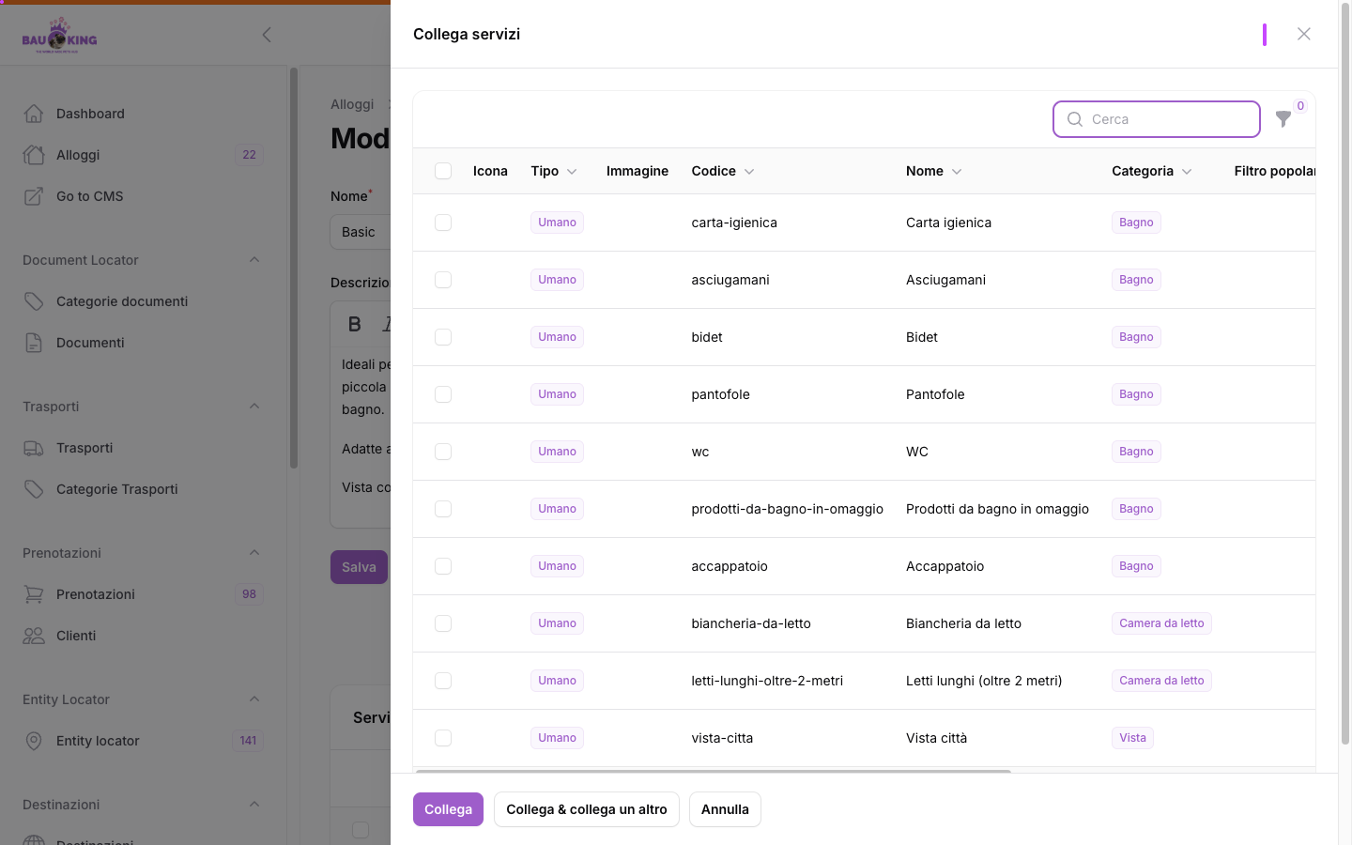Collapse the sidebar with the back chevron
The width and height of the screenshot is (1352, 845).
(x=267, y=35)
